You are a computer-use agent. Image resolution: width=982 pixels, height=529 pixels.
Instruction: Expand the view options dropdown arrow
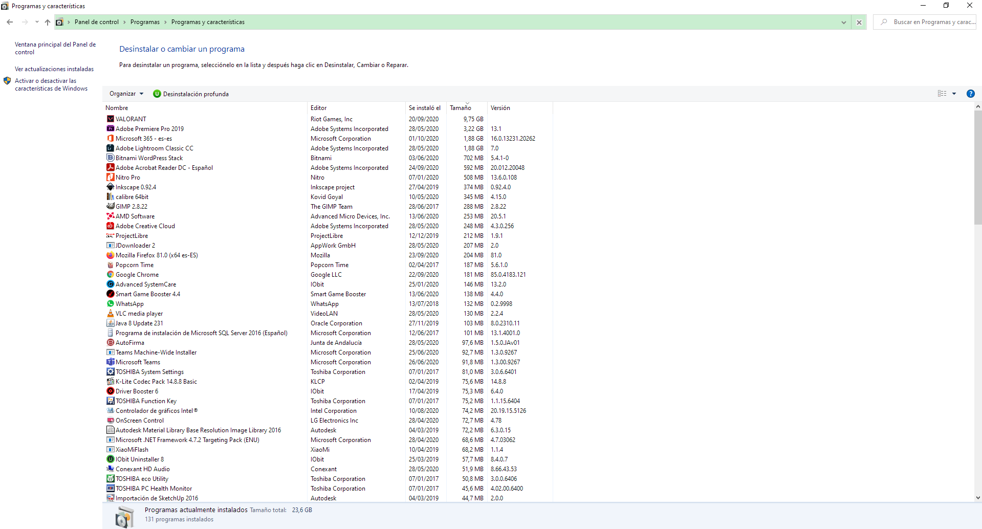[954, 94]
